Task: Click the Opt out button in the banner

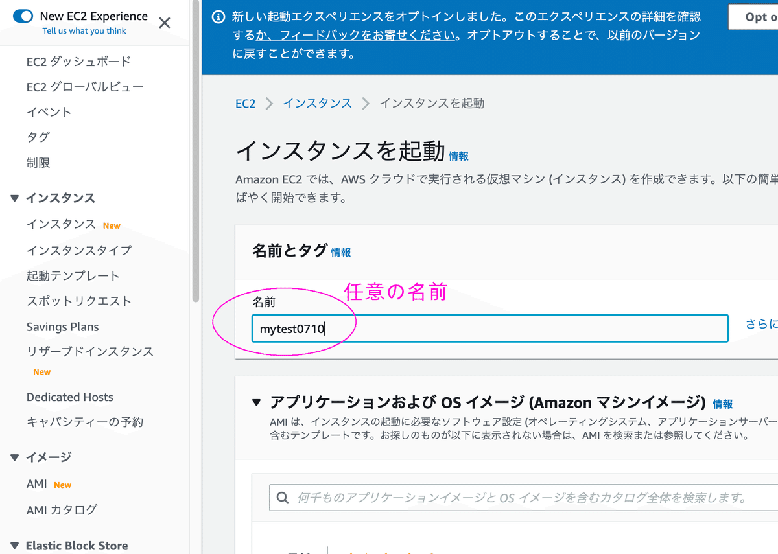Action: point(753,17)
